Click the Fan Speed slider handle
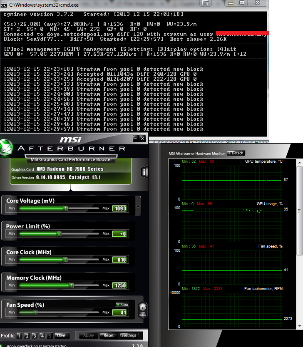This screenshot has height=347, width=303. click(35, 312)
